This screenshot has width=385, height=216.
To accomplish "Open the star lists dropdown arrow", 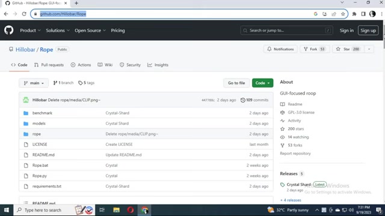I will point(369,49).
